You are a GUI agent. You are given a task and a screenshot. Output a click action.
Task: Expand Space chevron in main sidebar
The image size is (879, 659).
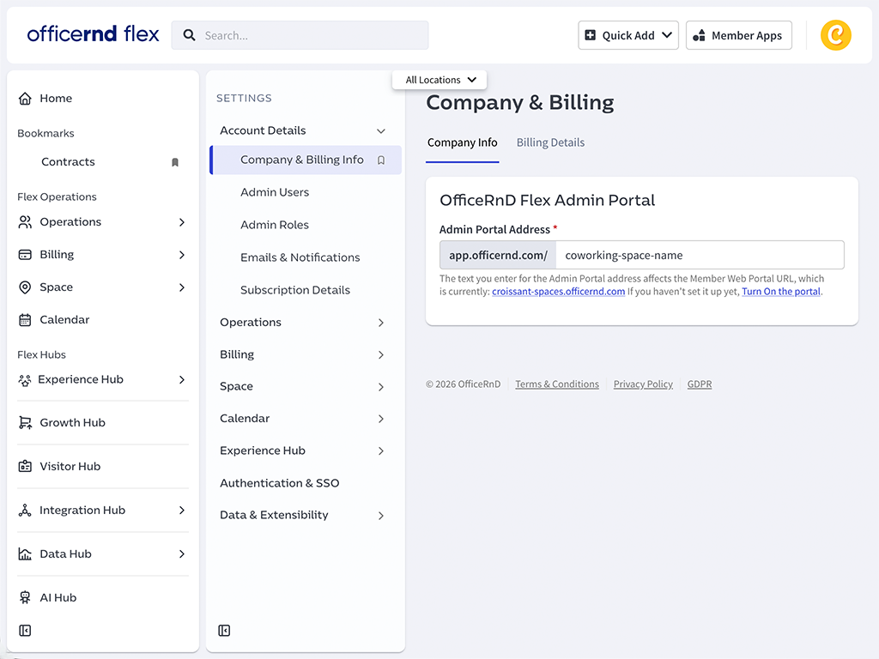point(182,287)
